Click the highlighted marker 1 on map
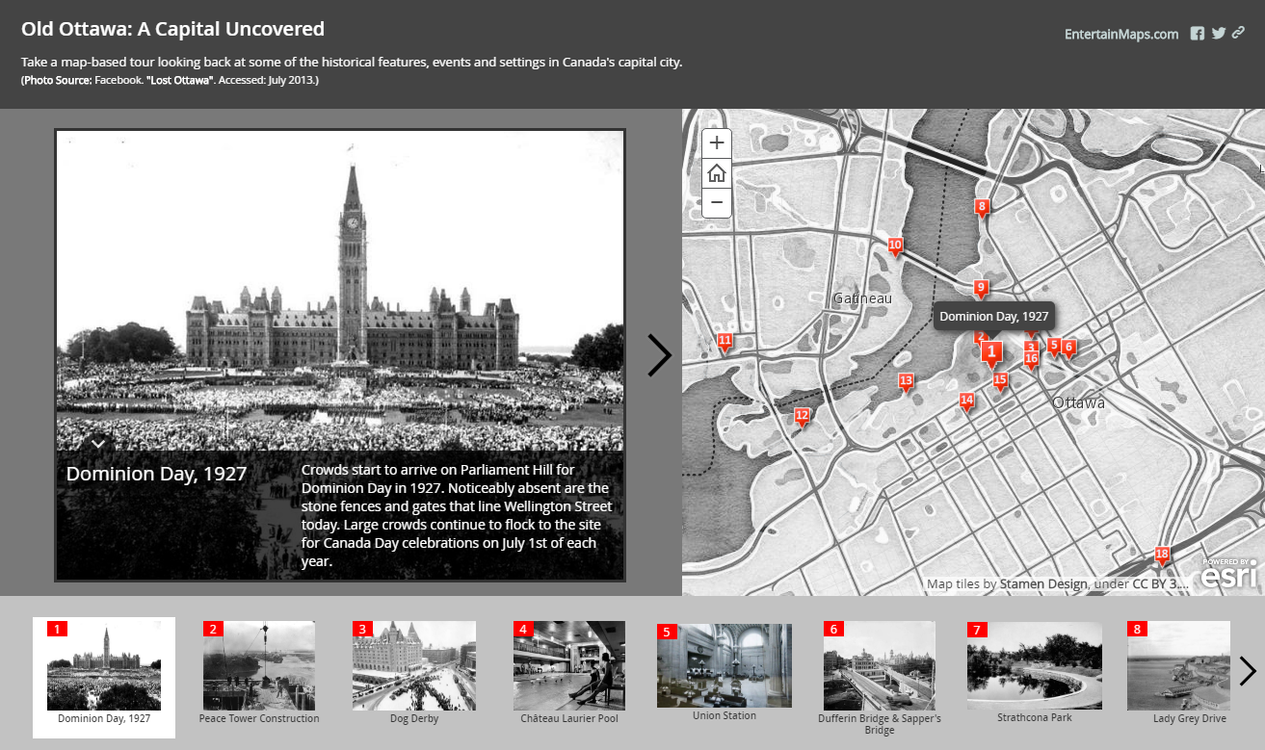 coord(991,353)
